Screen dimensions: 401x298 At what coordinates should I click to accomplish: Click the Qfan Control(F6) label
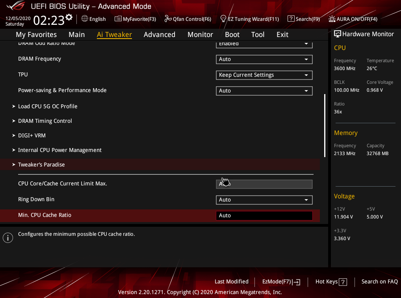(x=192, y=19)
